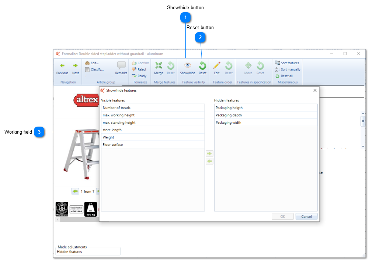The width and height of the screenshot is (369, 261).
Task: Click Confirm in Formalize group
Action: [140, 63]
